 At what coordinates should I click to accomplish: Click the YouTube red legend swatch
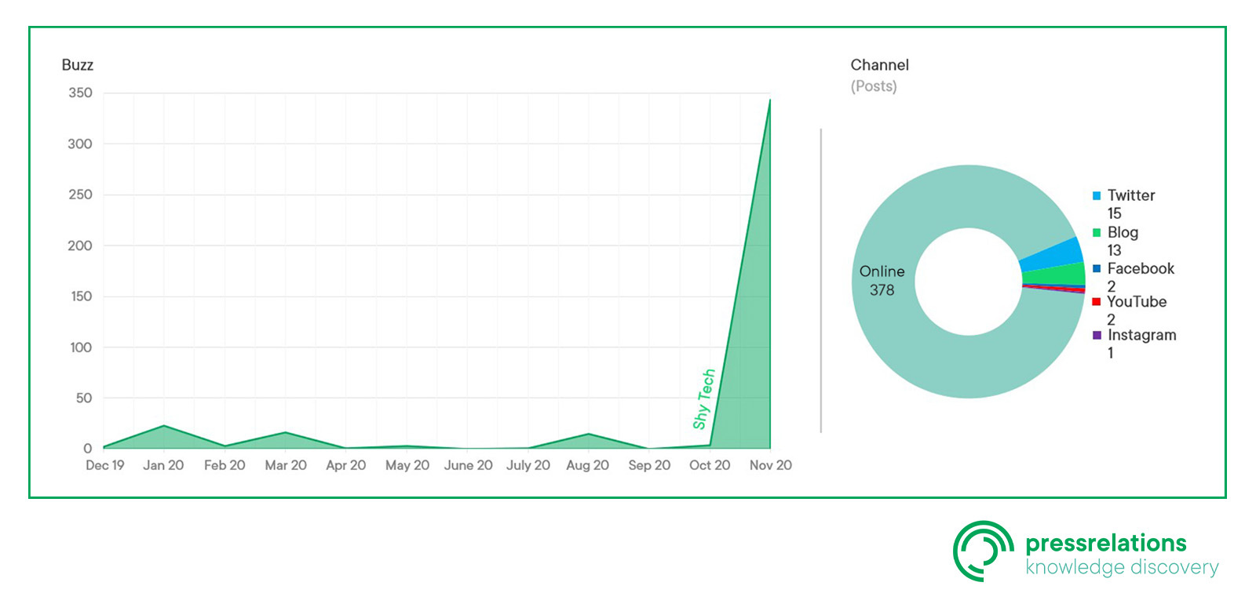[1097, 301]
